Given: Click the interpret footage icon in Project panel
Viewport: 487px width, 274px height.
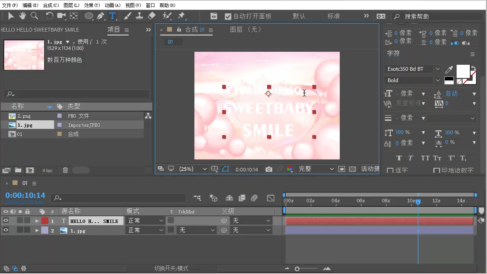Looking at the screenshot, I should (6, 170).
